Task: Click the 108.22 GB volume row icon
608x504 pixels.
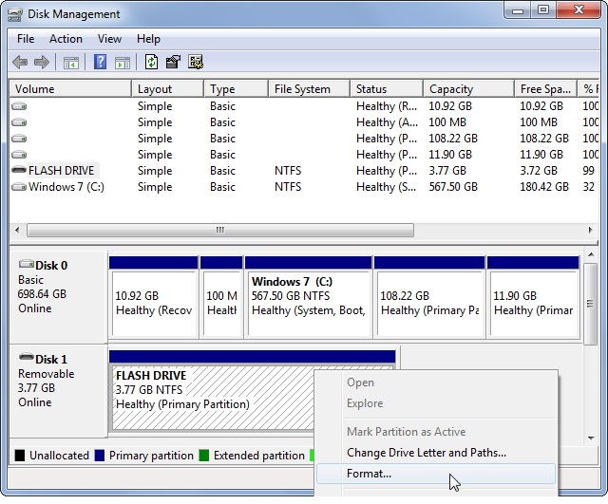Action: click(19, 139)
